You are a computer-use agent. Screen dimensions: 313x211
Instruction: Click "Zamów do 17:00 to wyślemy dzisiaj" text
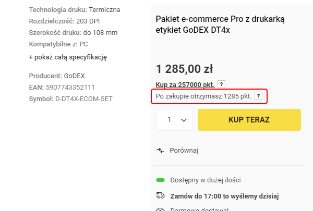pyautogui.click(x=224, y=196)
